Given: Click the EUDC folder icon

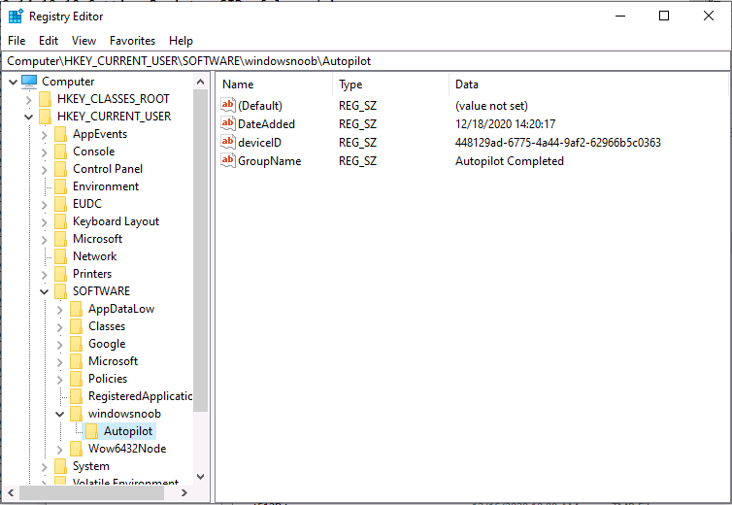Looking at the screenshot, I should point(61,204).
